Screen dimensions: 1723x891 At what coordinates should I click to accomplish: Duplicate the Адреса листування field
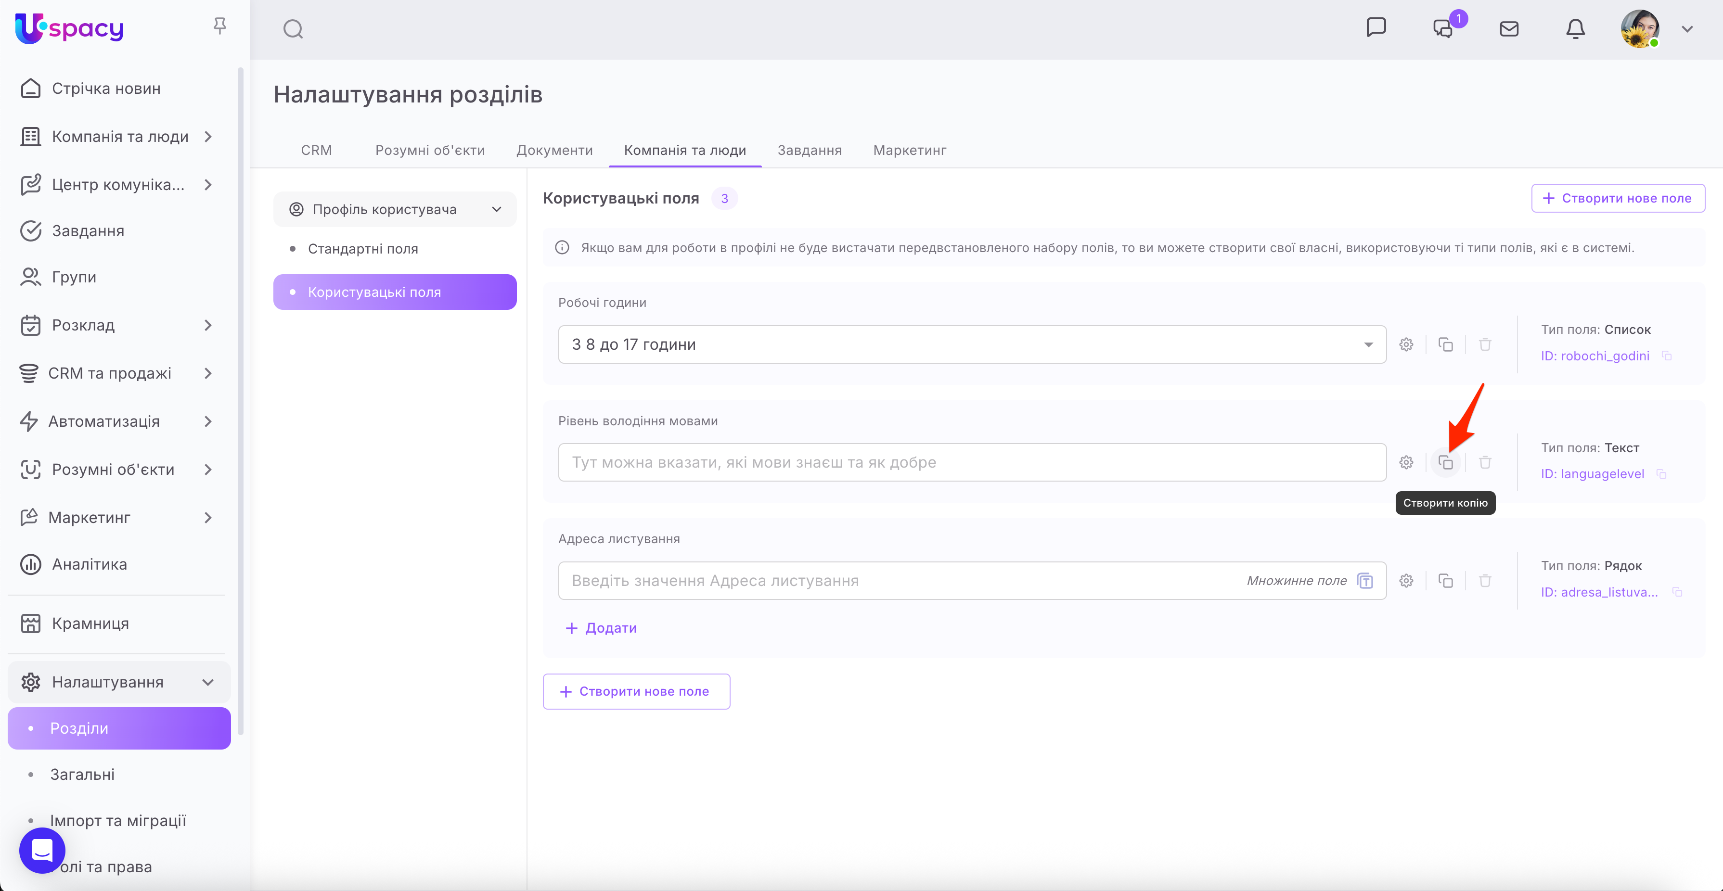pos(1445,581)
